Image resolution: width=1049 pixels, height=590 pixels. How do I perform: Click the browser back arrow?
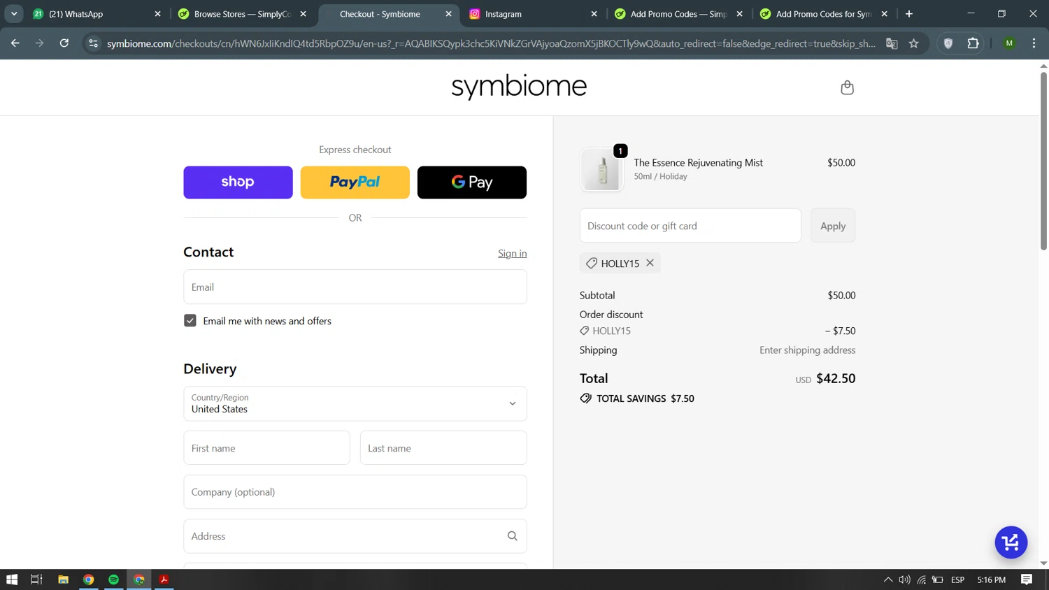[15, 43]
